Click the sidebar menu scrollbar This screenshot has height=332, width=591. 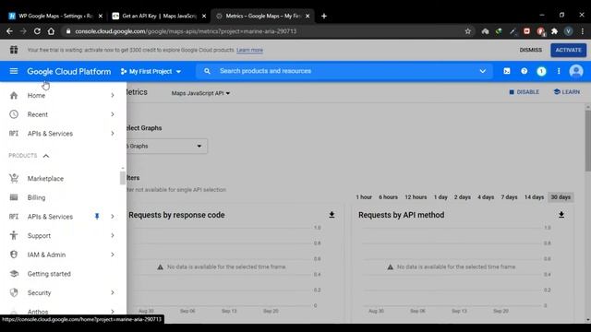click(x=122, y=178)
